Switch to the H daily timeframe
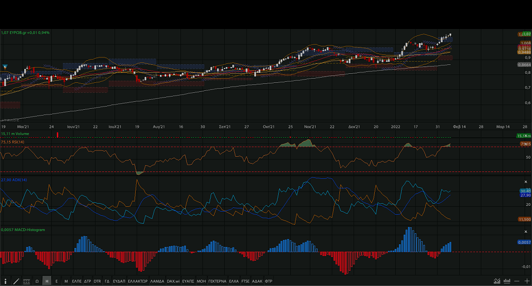 point(47,281)
